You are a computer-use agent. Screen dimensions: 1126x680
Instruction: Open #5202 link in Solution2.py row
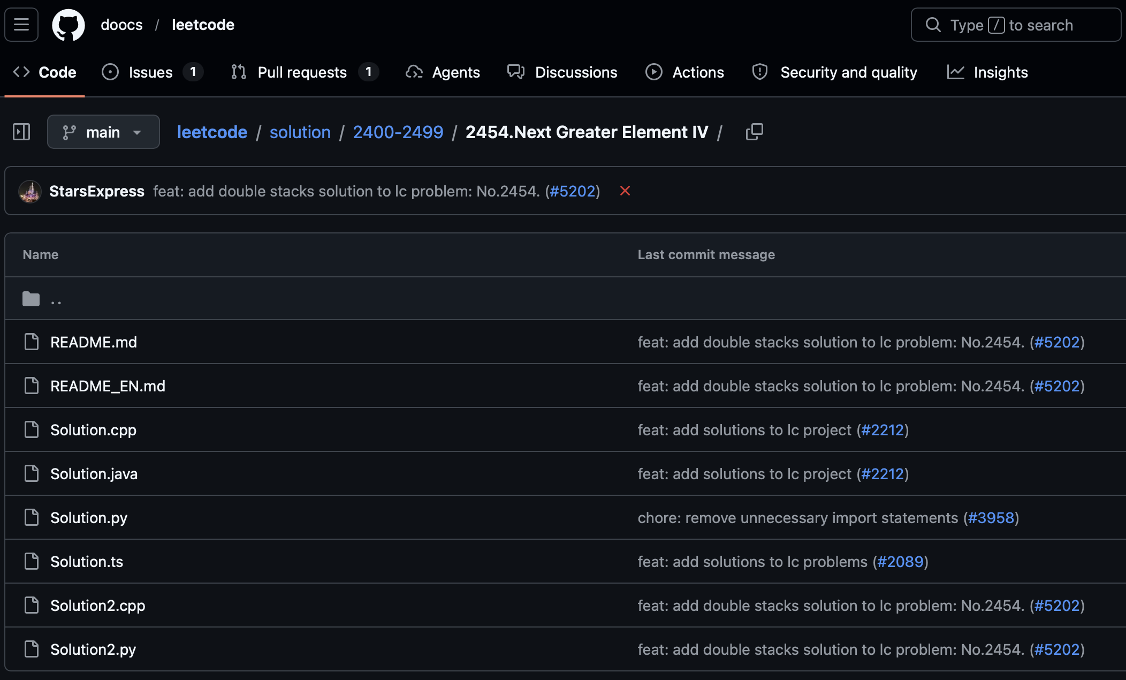point(1057,649)
